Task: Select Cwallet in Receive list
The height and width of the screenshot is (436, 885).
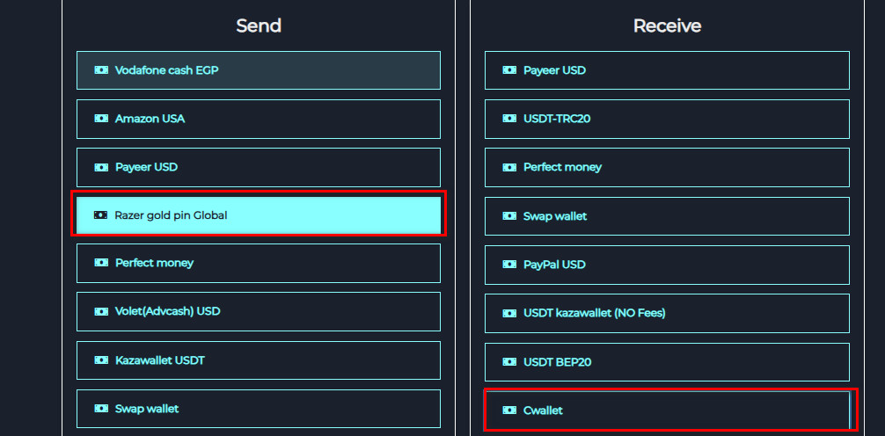Action: pos(667,411)
